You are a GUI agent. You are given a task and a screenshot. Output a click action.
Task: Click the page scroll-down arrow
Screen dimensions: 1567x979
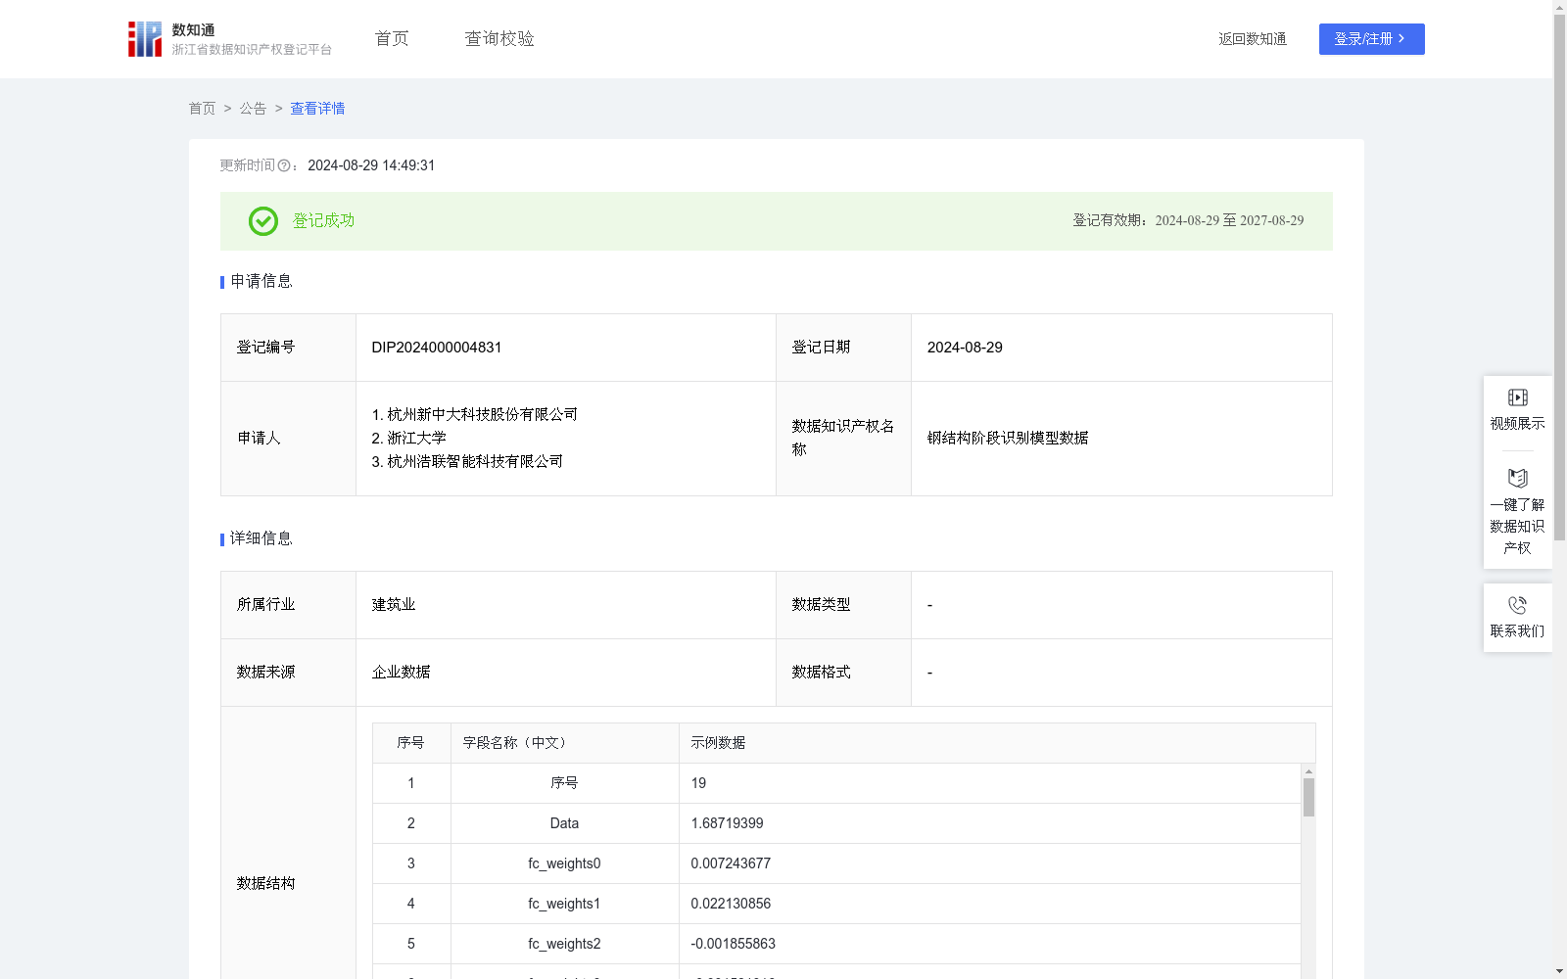coord(1559,971)
